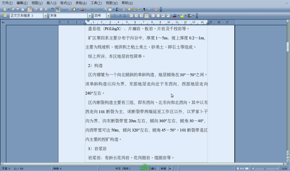Insert a hyperlink
This screenshot has width=290, height=171.
tap(105, 9)
